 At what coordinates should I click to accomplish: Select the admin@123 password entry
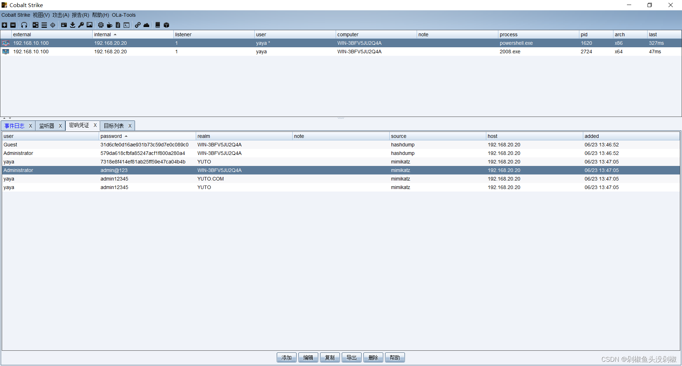point(341,170)
